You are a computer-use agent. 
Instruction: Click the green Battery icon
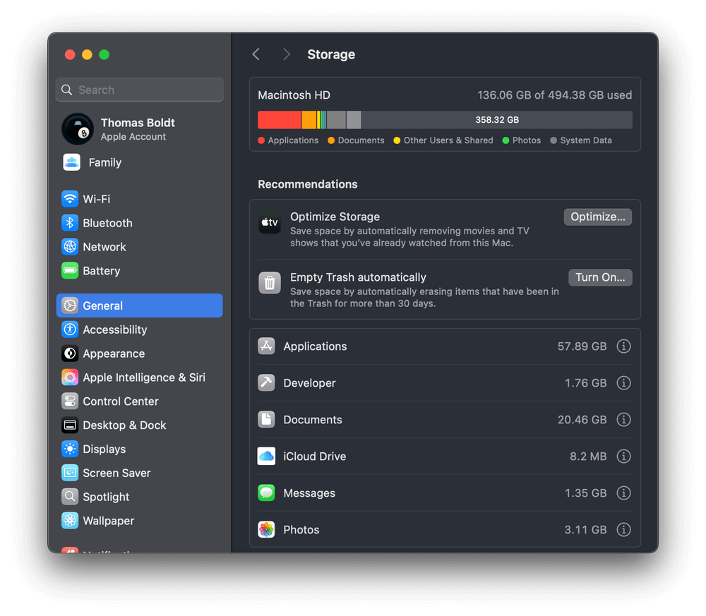[70, 270]
